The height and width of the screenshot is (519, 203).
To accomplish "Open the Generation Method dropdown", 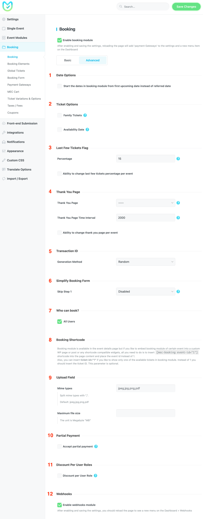I will click(x=145, y=262).
